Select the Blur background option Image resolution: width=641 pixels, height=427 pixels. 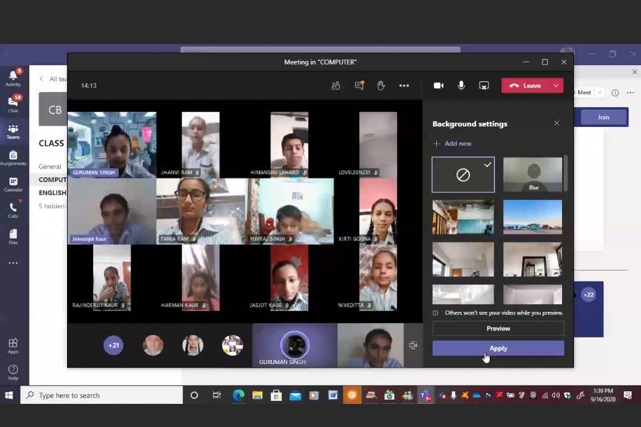[x=532, y=175]
